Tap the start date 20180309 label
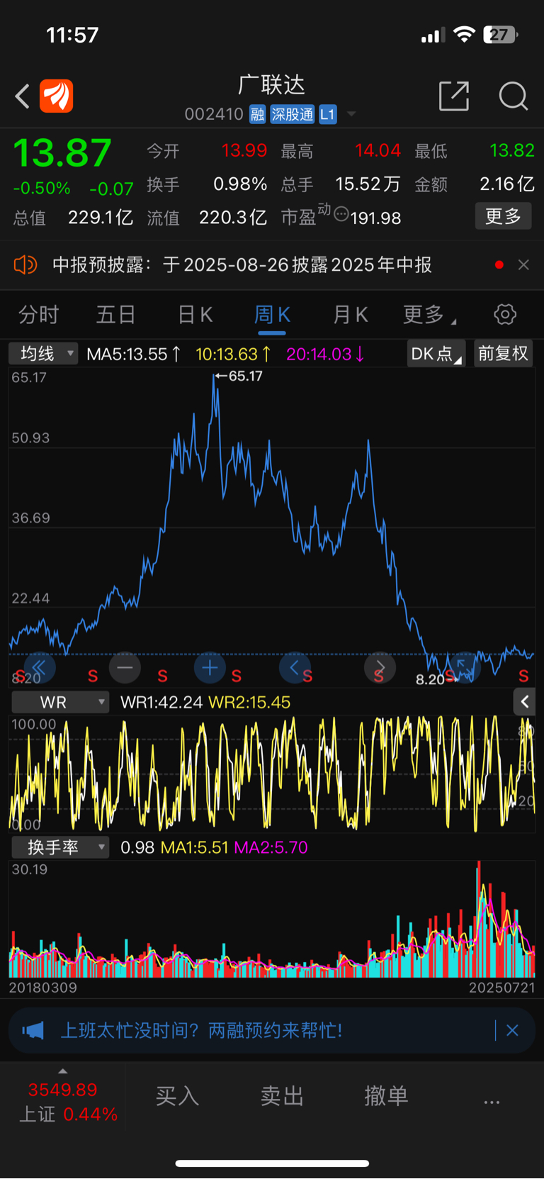Screen dimensions: 544x1179 pyautogui.click(x=43, y=987)
